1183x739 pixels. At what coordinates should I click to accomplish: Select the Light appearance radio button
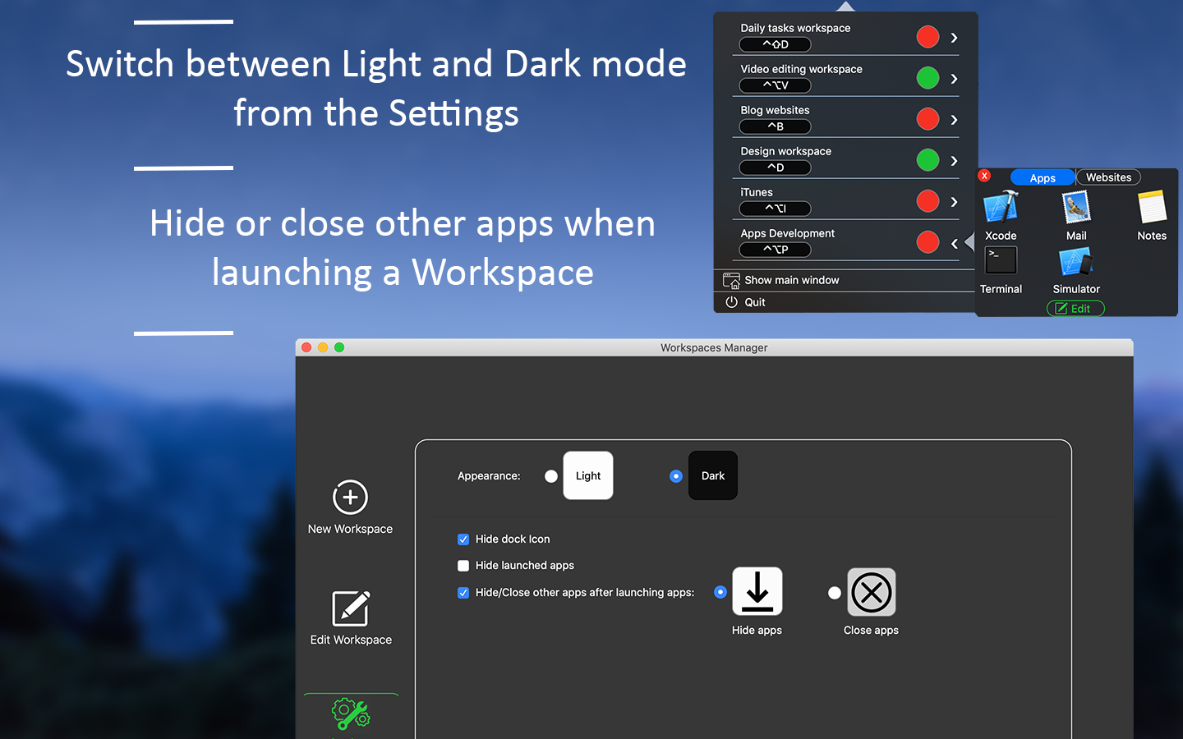(551, 475)
